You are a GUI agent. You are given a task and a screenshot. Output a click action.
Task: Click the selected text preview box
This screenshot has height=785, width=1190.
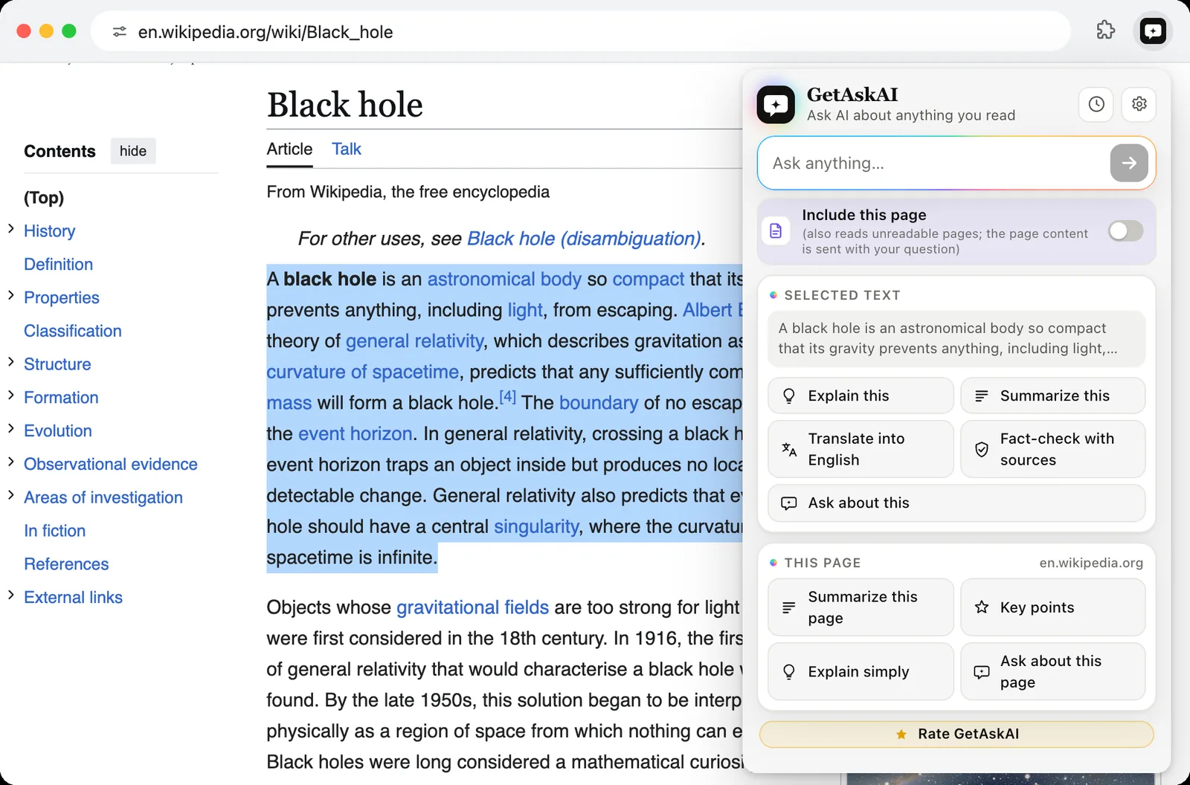(x=956, y=339)
